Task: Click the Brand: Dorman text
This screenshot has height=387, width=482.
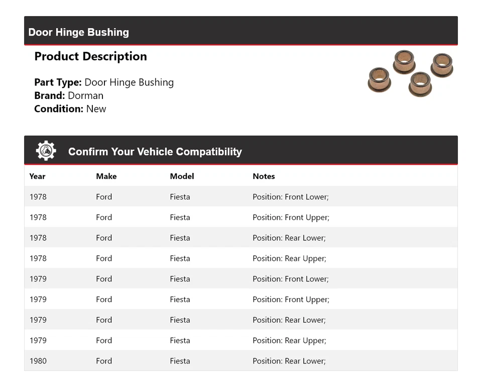Action: 69,95
